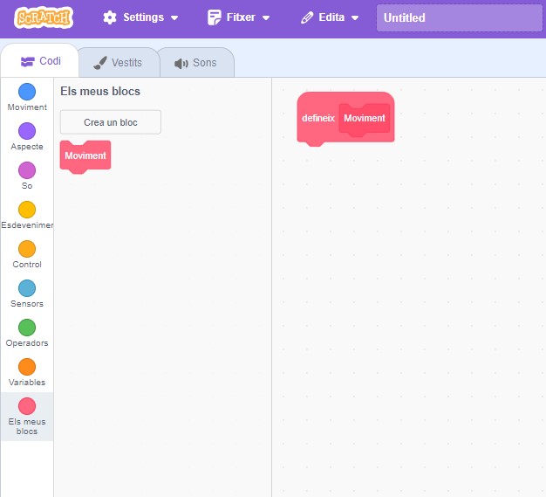Open the yellow Esdeveniments category
Viewport: 546px width, 497px height.
pyautogui.click(x=27, y=210)
